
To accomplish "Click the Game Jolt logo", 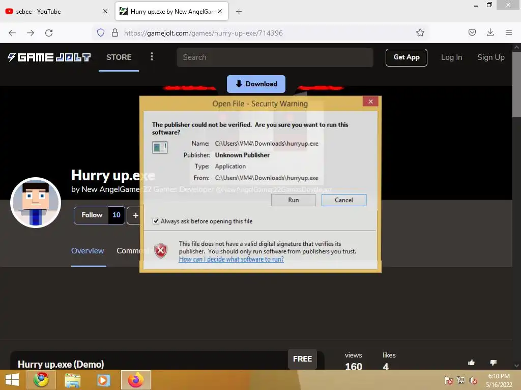I will pyautogui.click(x=49, y=57).
